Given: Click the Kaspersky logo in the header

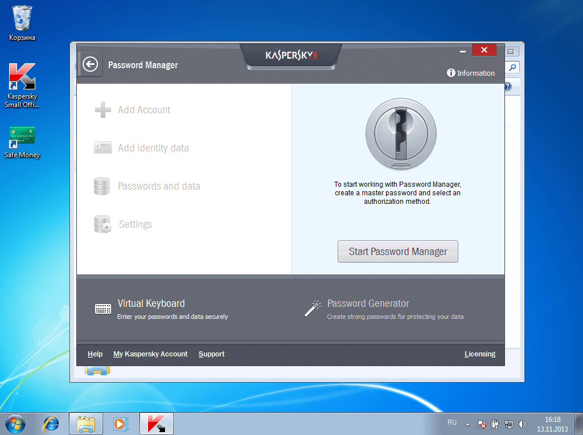Looking at the screenshot, I should pyautogui.click(x=291, y=55).
